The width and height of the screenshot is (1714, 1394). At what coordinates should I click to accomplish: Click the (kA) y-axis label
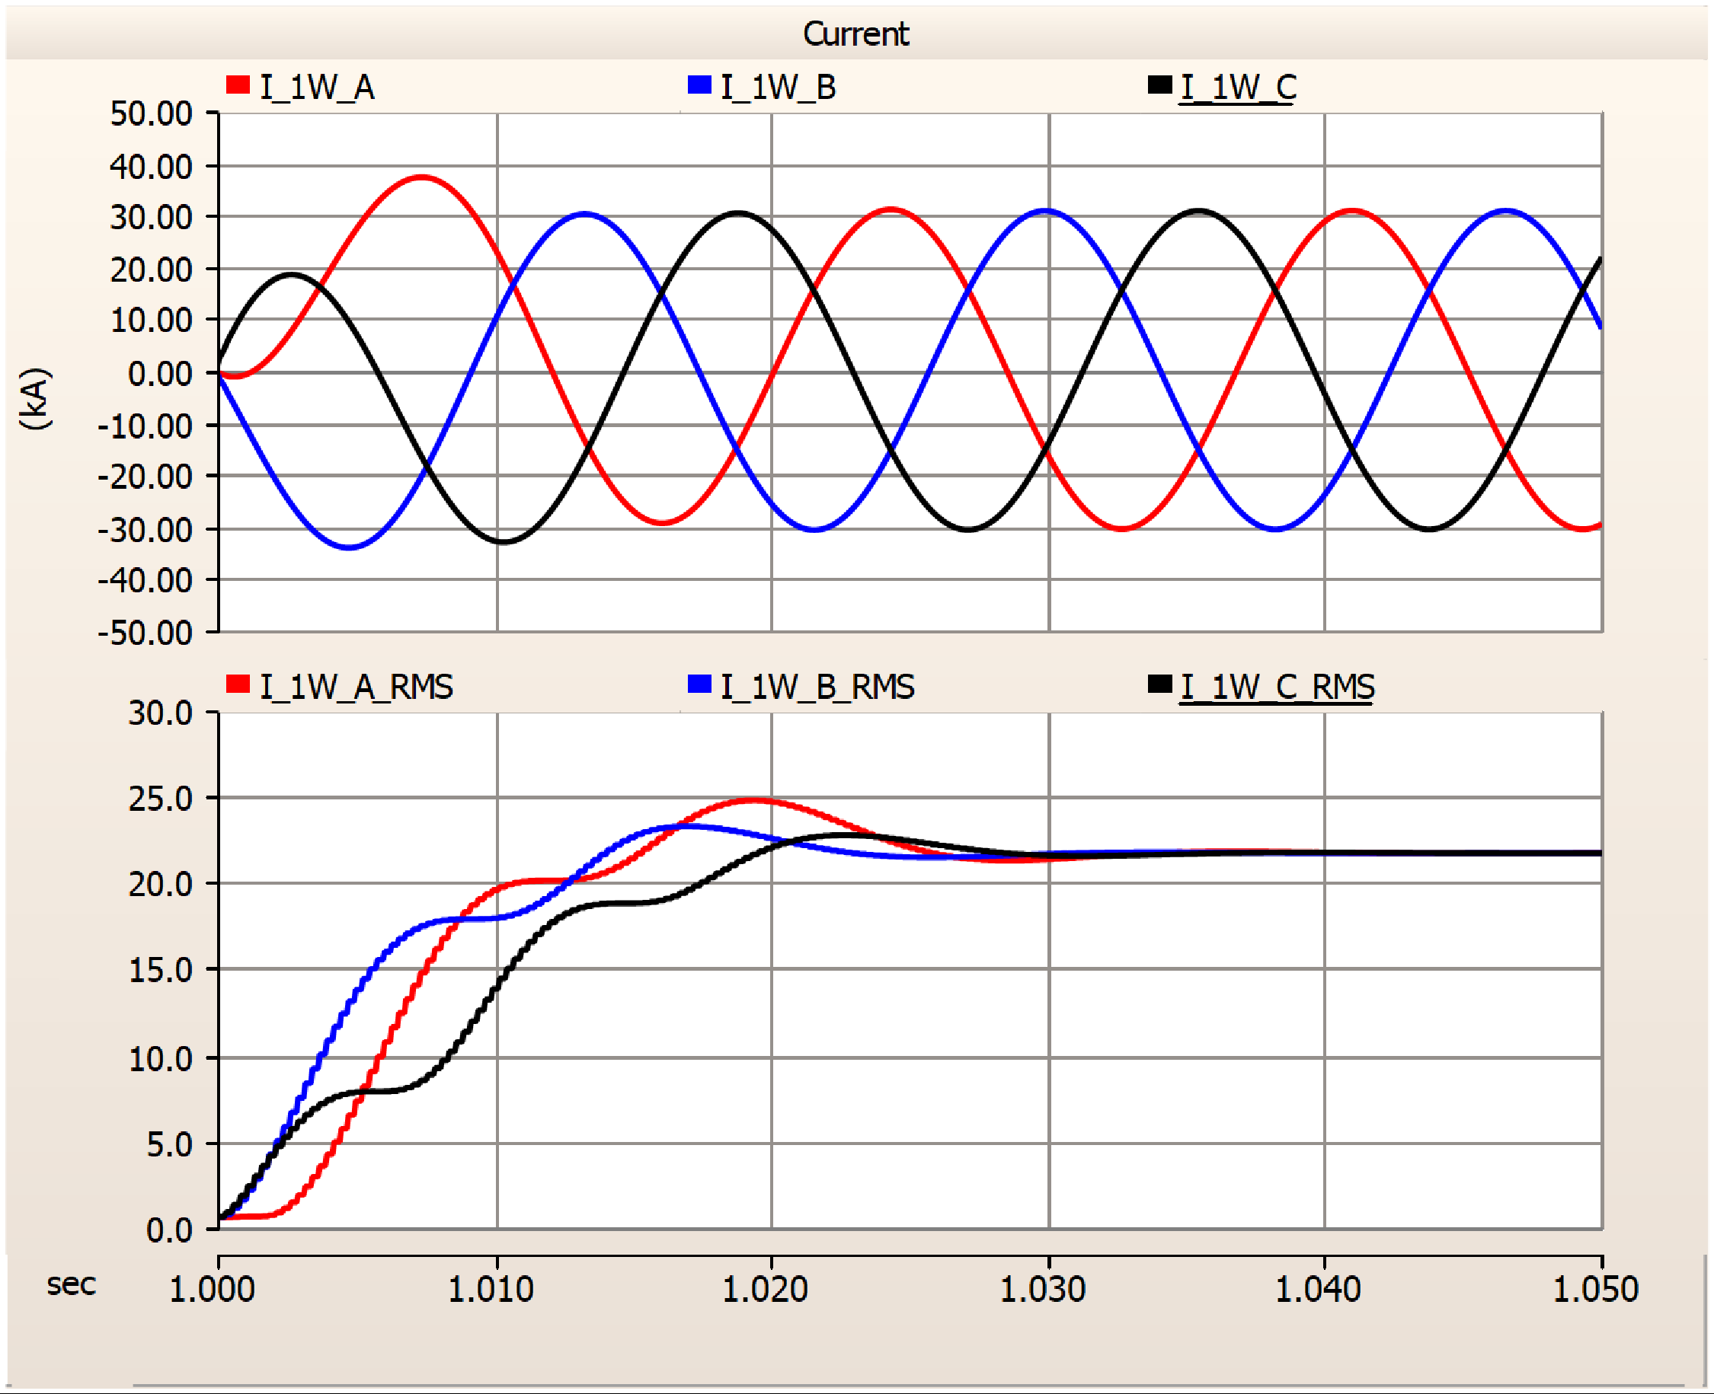[x=36, y=399]
